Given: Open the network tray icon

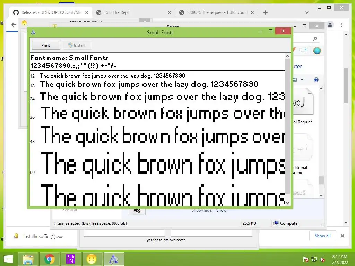Looking at the screenshot, I should 314,259.
